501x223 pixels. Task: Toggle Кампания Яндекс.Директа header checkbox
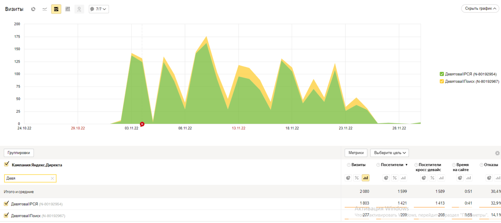tap(6, 164)
